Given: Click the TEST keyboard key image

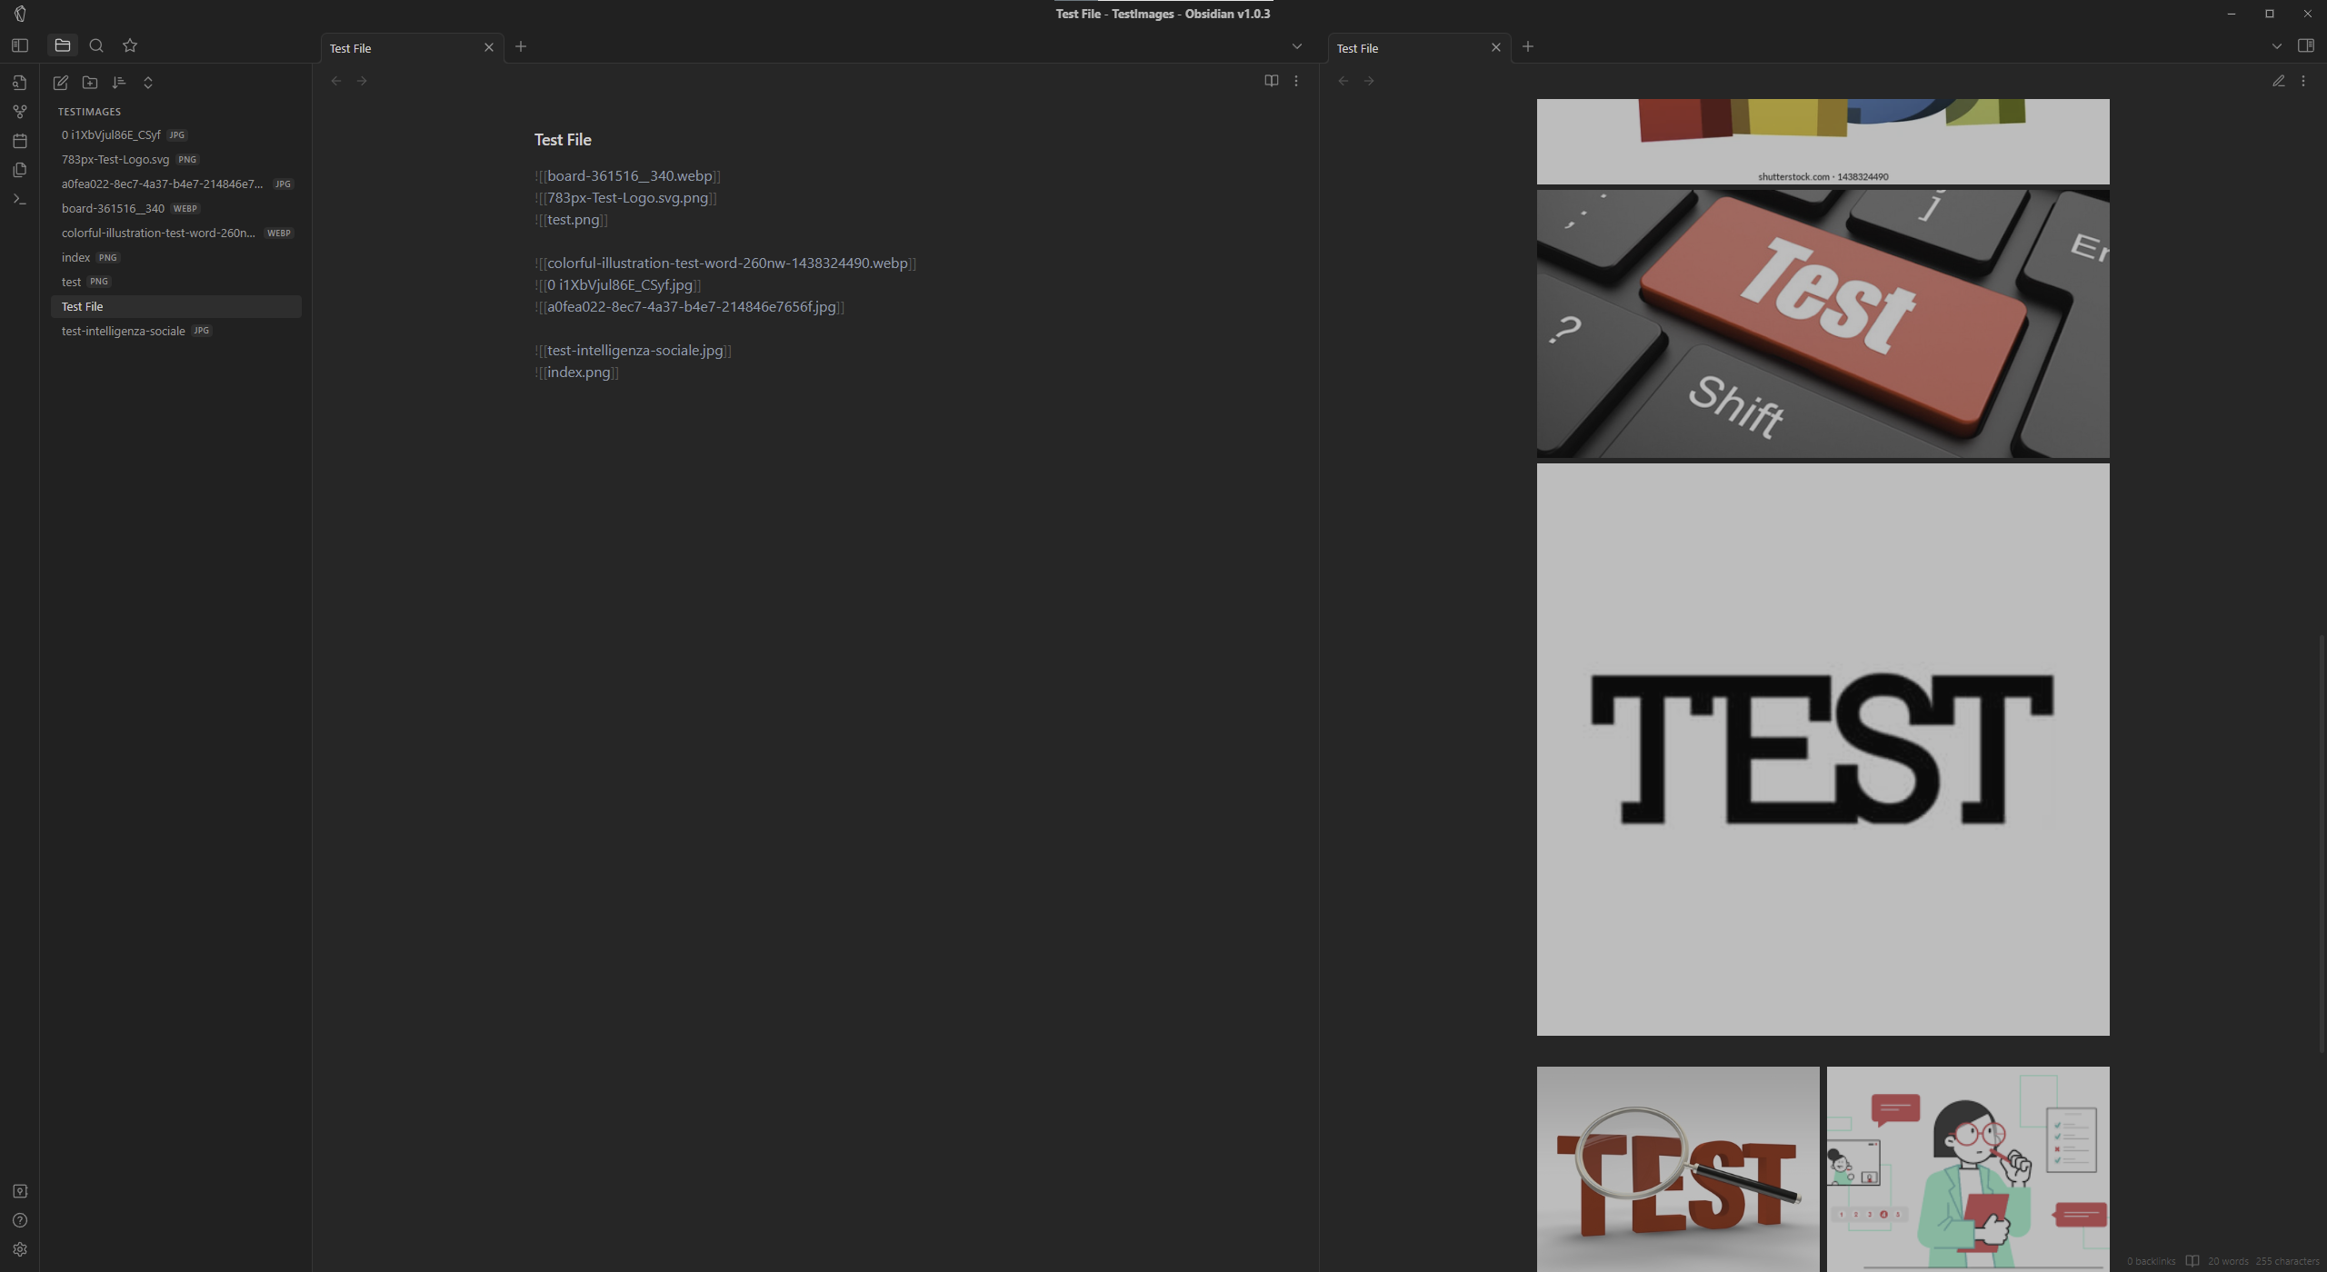Looking at the screenshot, I should tap(1823, 323).
